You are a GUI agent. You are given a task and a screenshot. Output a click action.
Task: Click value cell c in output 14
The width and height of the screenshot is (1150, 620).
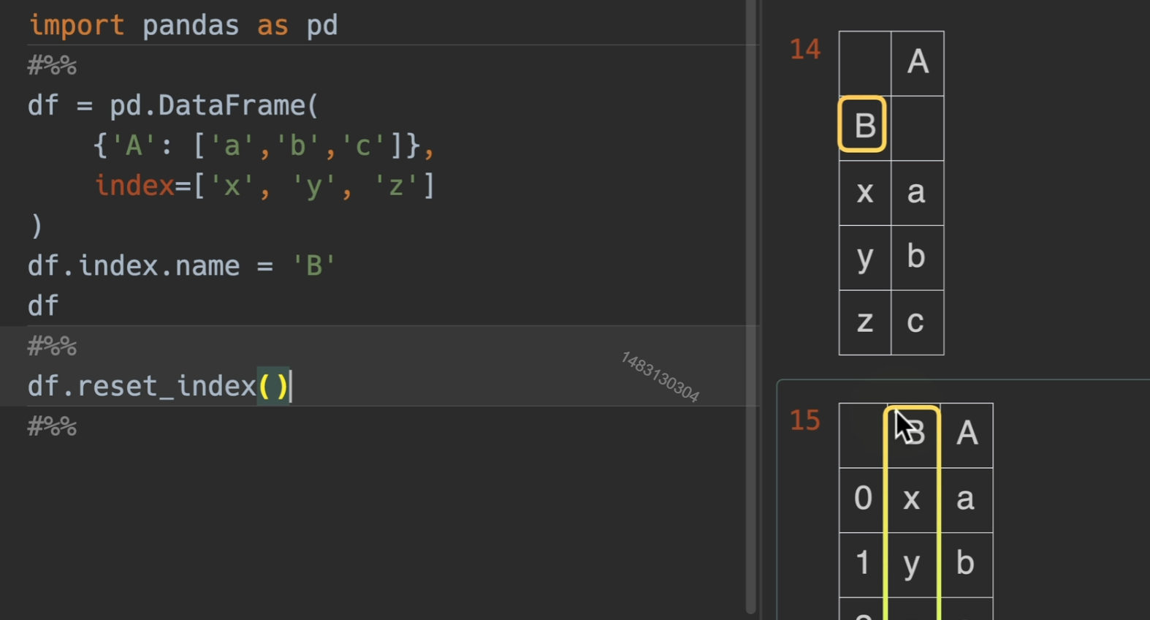pyautogui.click(x=916, y=322)
